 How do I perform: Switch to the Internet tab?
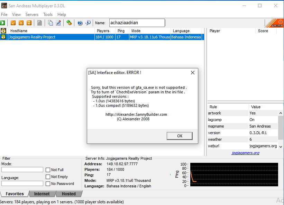[x=42, y=194]
